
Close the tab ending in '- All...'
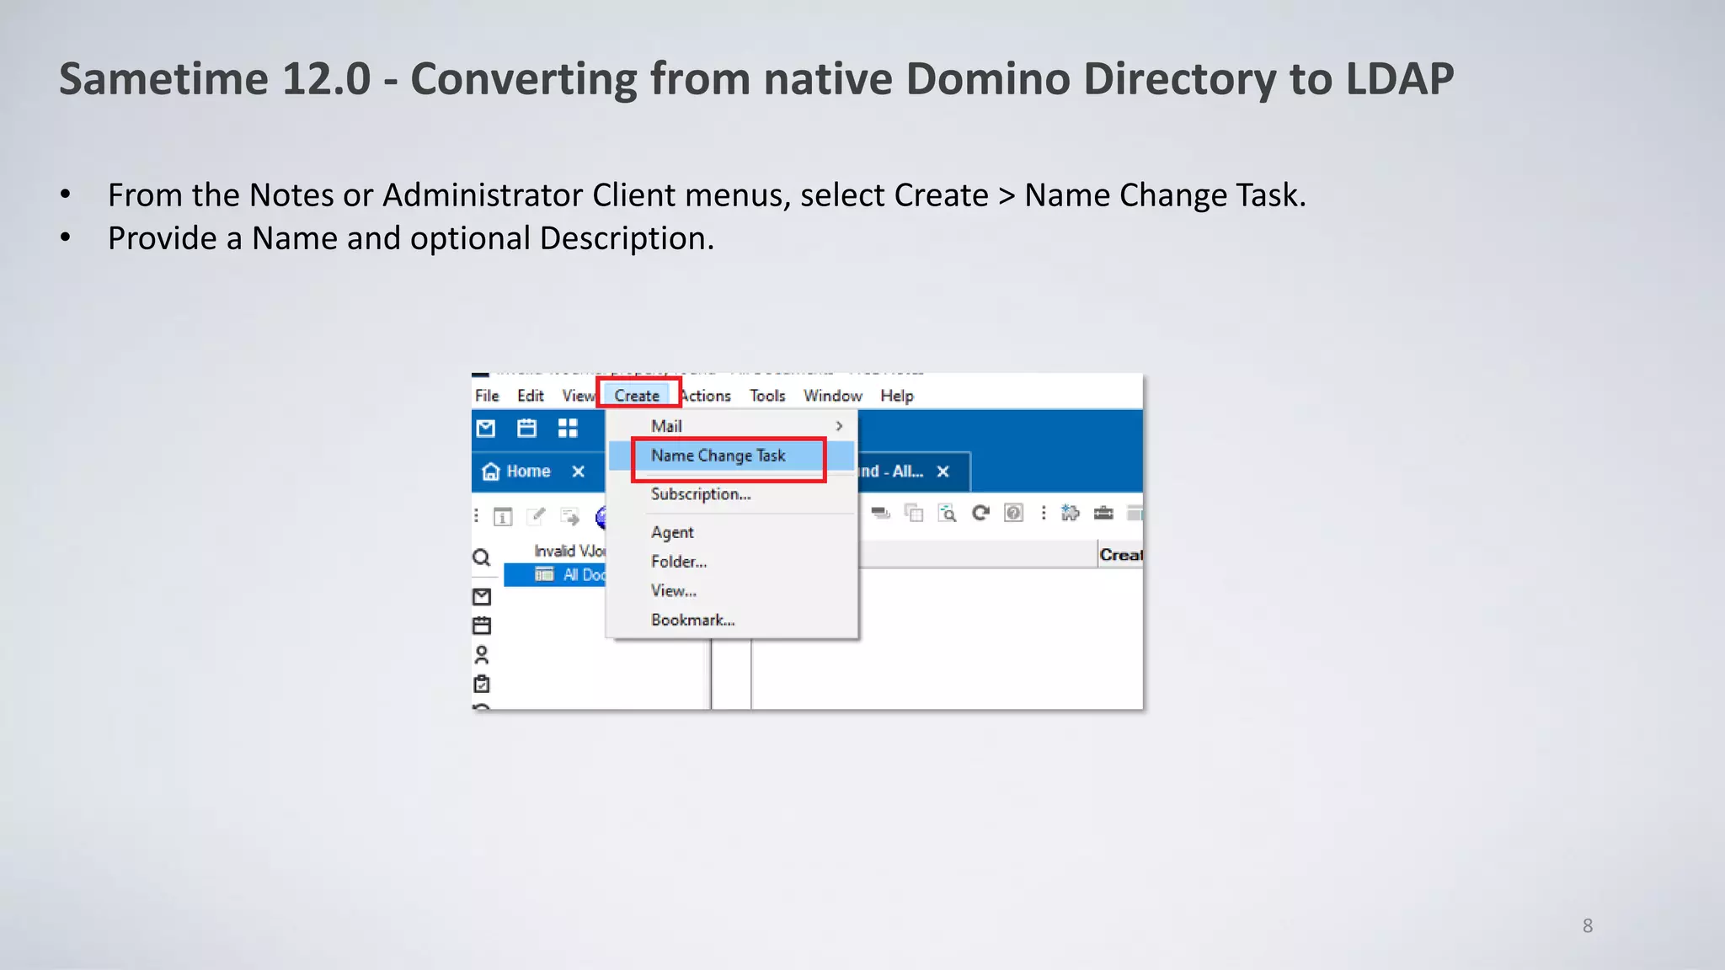pyautogui.click(x=943, y=472)
